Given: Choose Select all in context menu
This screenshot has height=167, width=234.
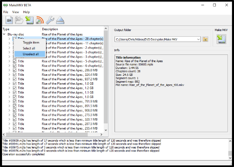Looking at the screenshot, I should 30,48.
